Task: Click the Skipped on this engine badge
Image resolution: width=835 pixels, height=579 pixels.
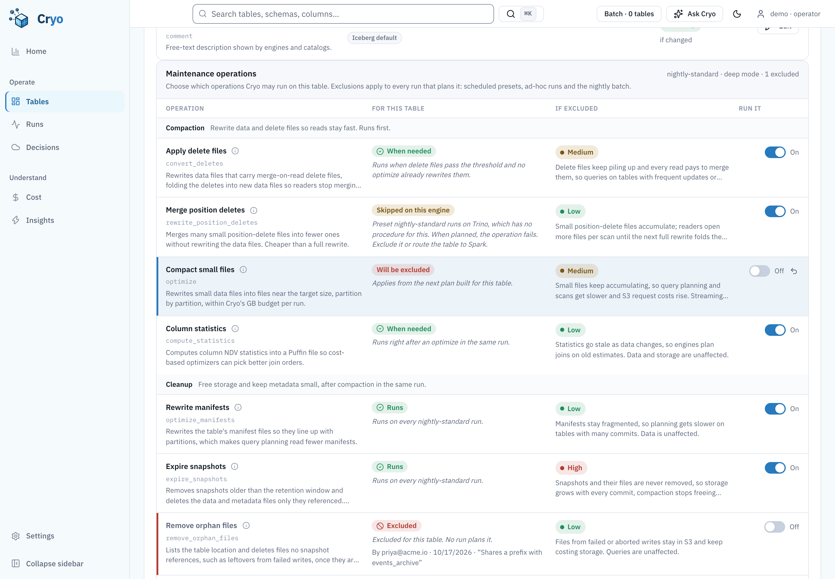Action: tap(413, 210)
